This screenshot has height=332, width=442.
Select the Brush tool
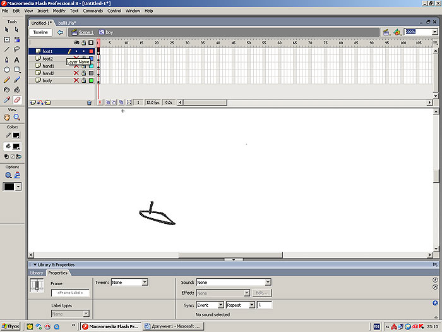17,80
